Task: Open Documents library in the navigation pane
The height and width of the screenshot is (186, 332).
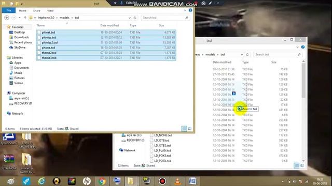Action: [21, 68]
